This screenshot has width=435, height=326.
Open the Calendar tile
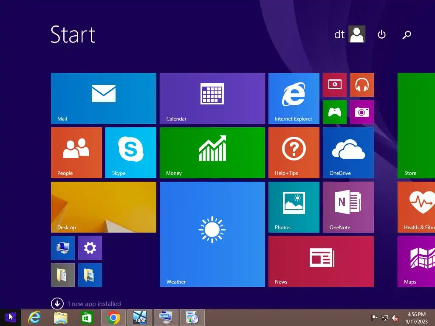(212, 98)
